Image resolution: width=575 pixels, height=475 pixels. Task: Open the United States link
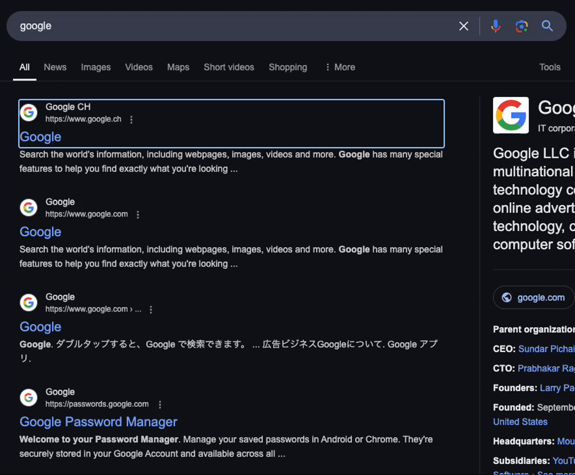pos(520,422)
